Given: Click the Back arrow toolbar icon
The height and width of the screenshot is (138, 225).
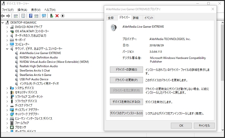Looking at the screenshot, I should tap(3, 16).
